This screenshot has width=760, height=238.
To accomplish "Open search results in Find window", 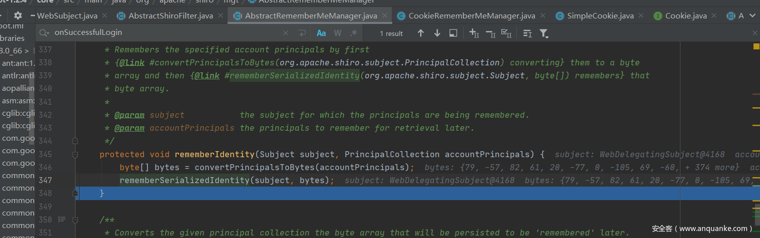I will click(x=453, y=33).
